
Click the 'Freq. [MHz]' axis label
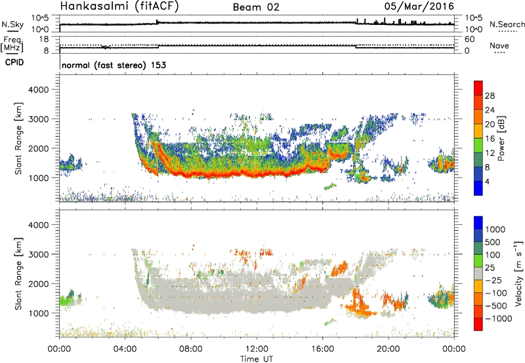[12, 45]
